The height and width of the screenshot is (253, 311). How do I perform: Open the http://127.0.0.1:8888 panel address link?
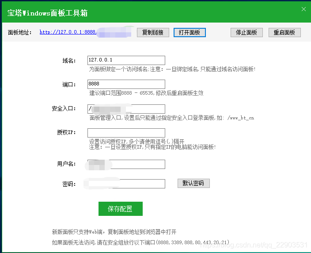(68, 32)
